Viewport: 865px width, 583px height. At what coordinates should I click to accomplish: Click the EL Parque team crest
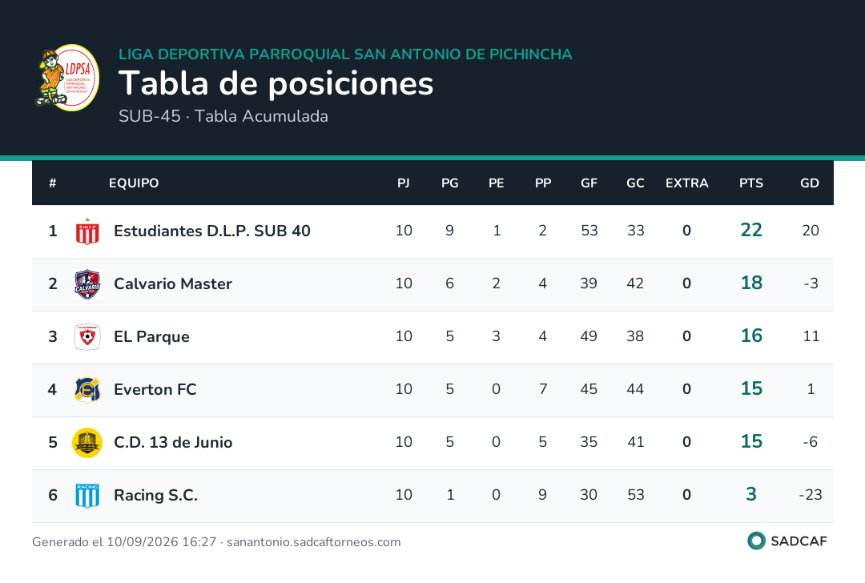pyautogui.click(x=87, y=337)
